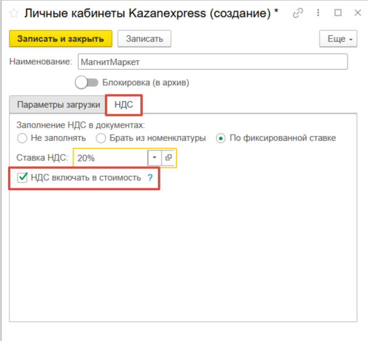The height and width of the screenshot is (341, 368).
Task: Select По фиксированной ставке radio option
Action: point(220,138)
